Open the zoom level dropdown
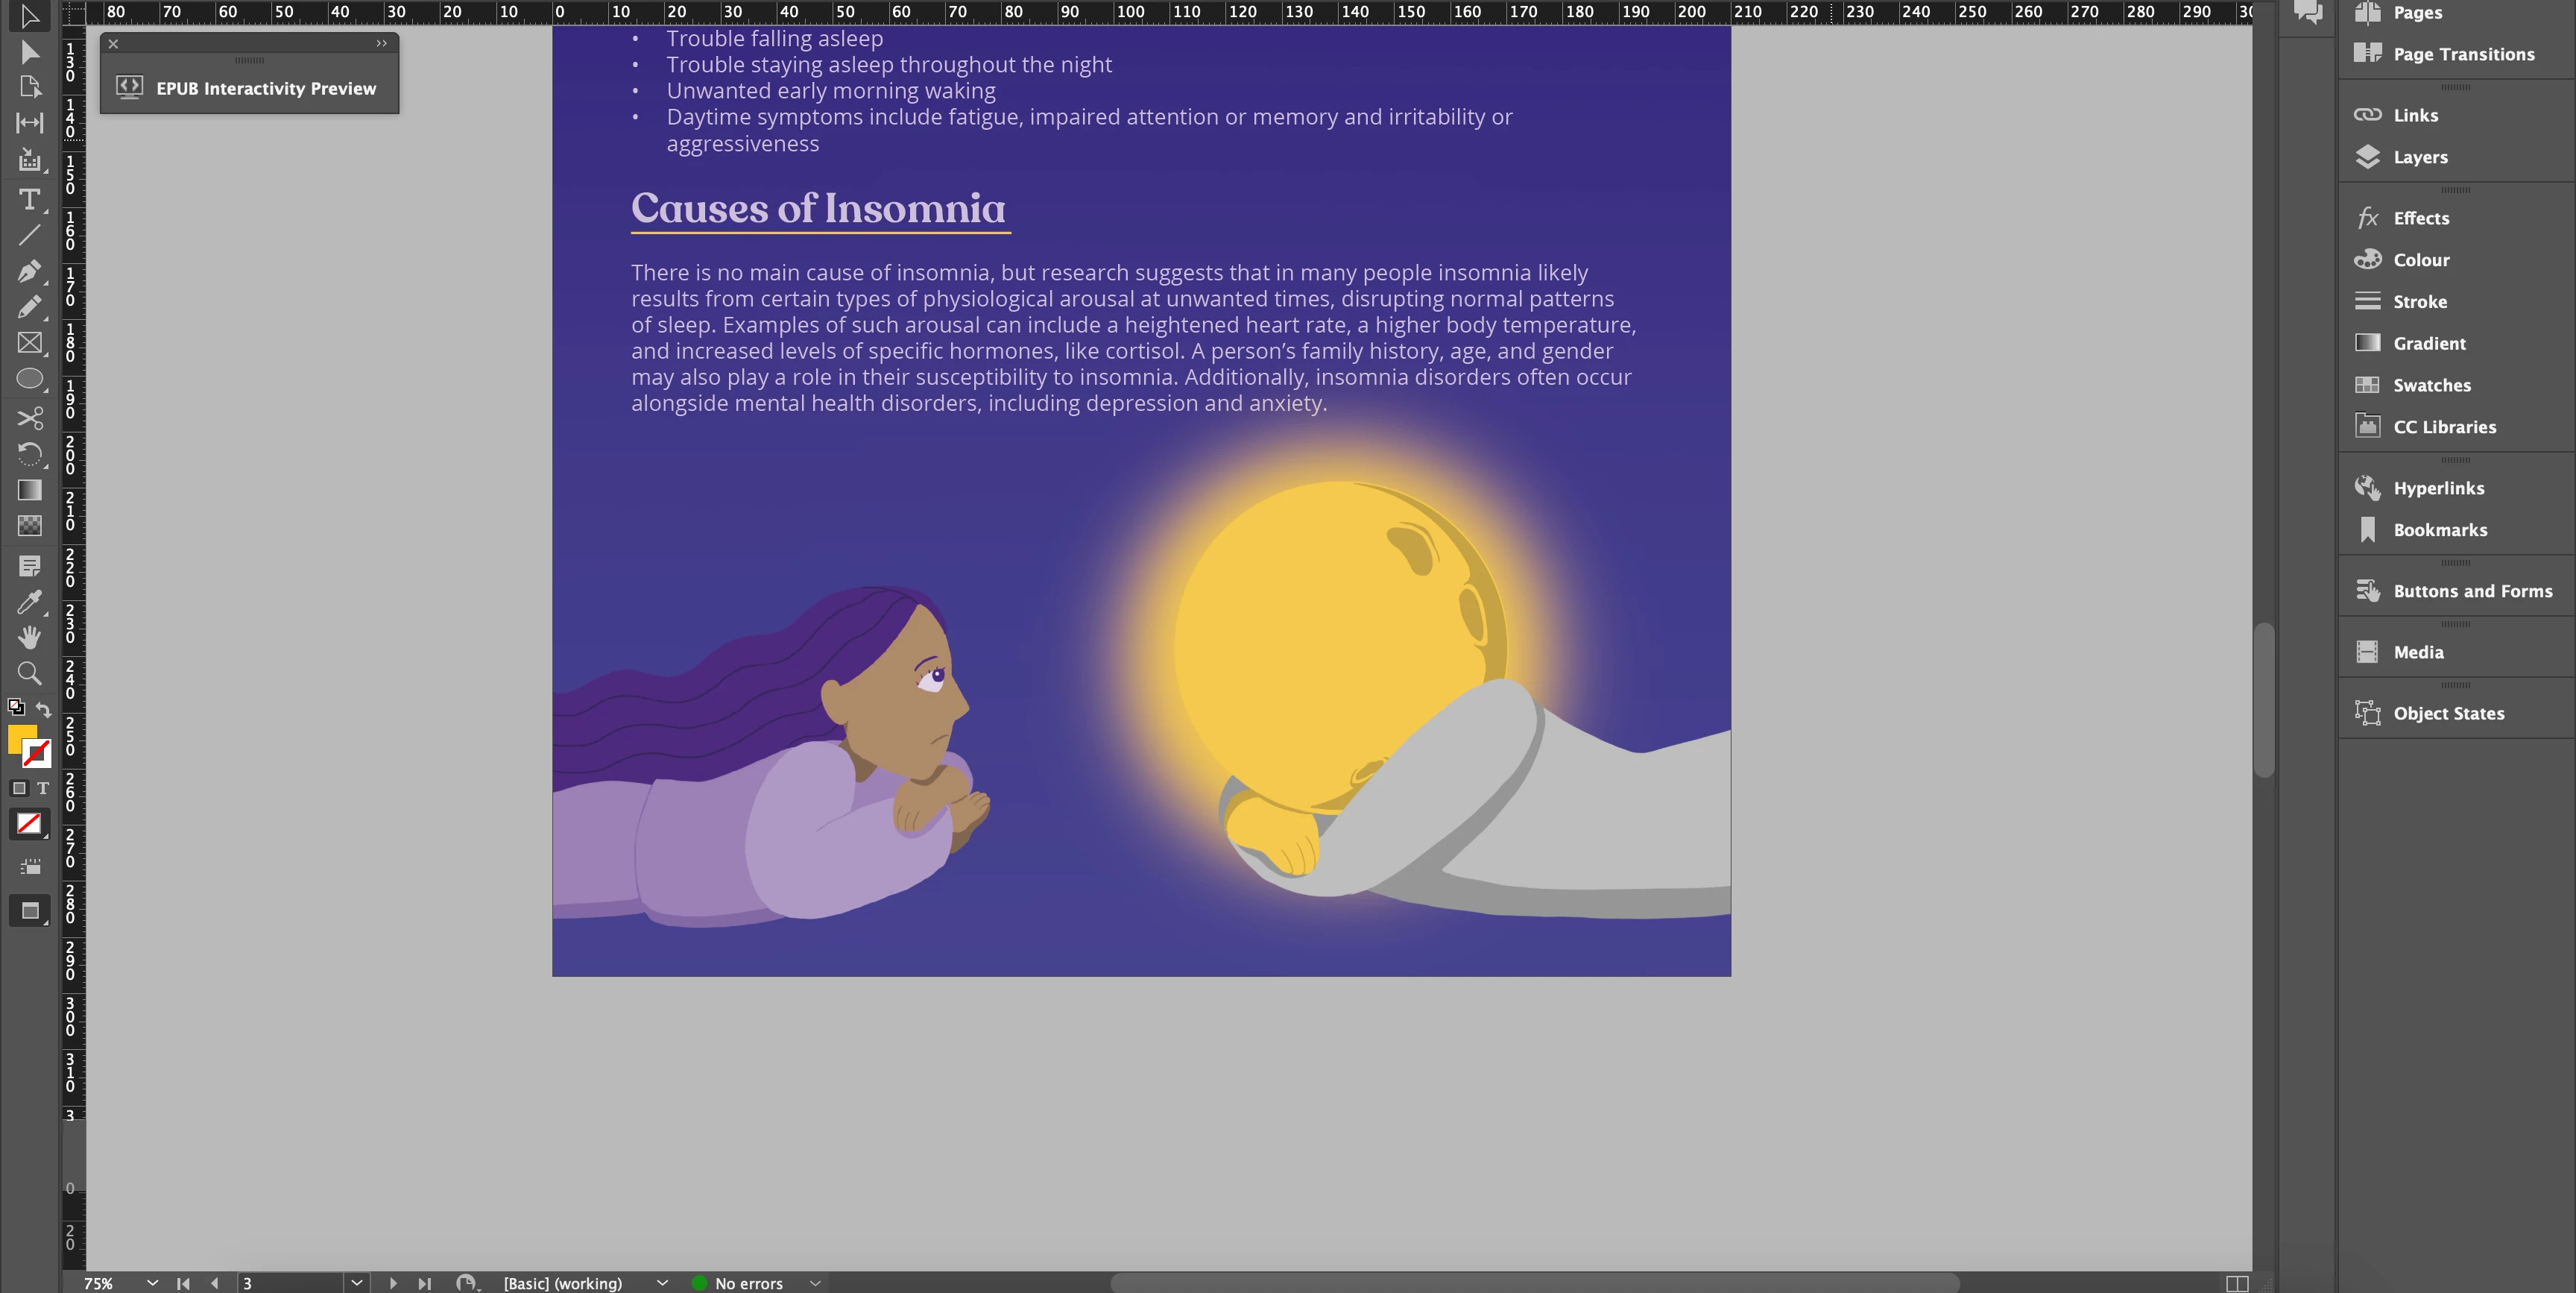The image size is (2576, 1293). click(x=152, y=1283)
